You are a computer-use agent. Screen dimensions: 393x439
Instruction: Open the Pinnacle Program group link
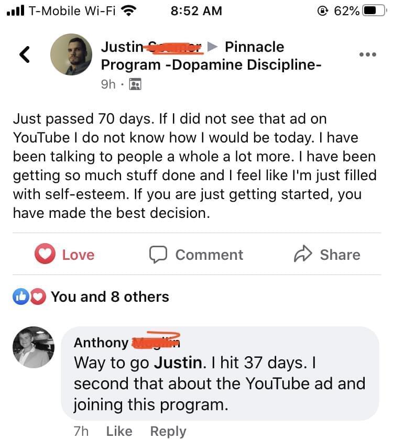[254, 47]
